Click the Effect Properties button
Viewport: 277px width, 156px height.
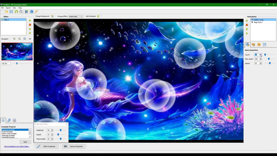tap(47, 146)
